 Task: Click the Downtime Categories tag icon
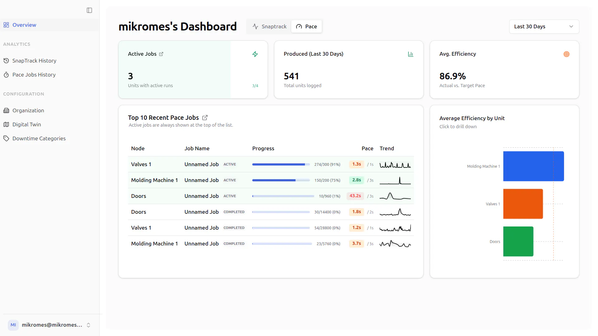6,138
